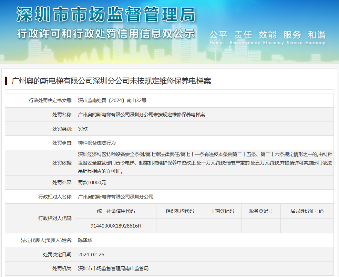
Task: Select the 处罚决定日期 row label
Action: point(58,254)
